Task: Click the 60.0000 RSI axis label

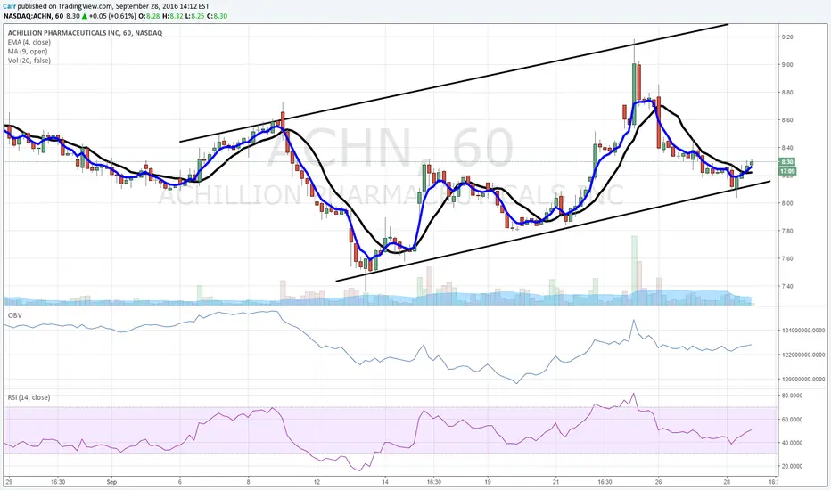Action: 792,419
